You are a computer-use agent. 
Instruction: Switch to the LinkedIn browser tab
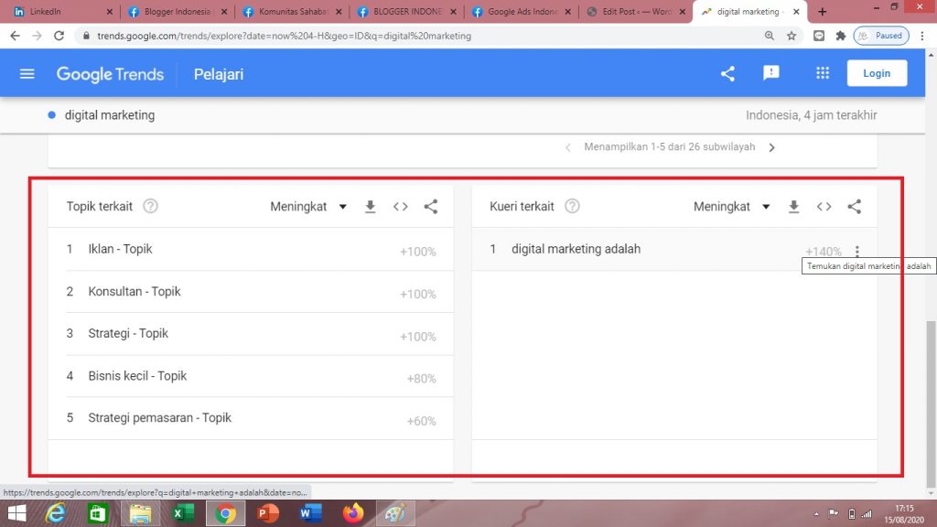click(59, 12)
